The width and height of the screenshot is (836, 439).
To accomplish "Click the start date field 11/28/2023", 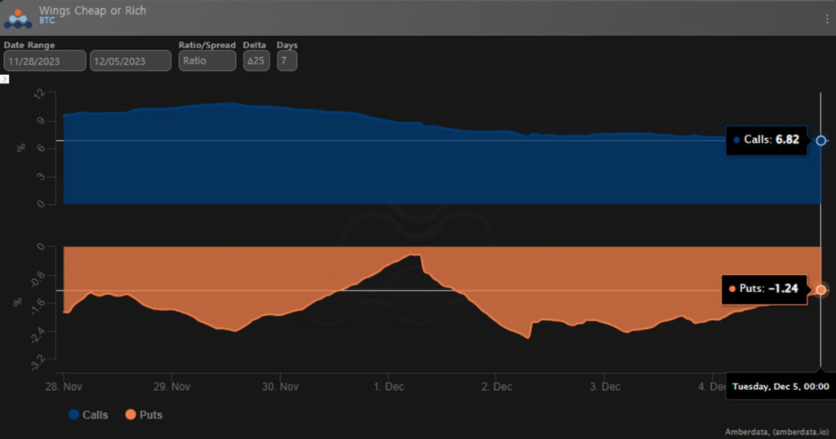I will pyautogui.click(x=44, y=61).
